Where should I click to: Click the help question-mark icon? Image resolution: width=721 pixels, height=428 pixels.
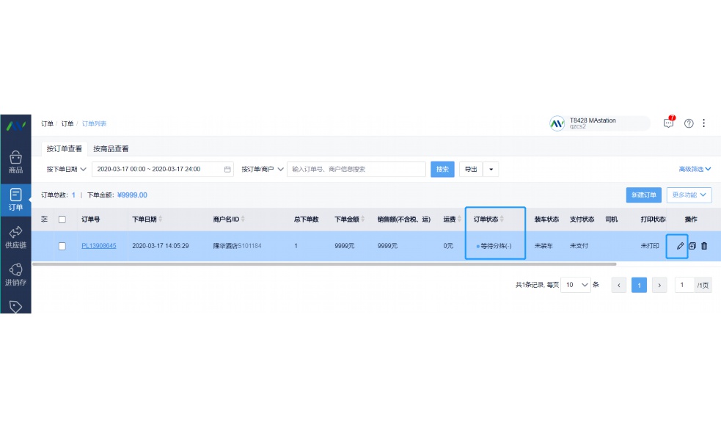point(688,123)
